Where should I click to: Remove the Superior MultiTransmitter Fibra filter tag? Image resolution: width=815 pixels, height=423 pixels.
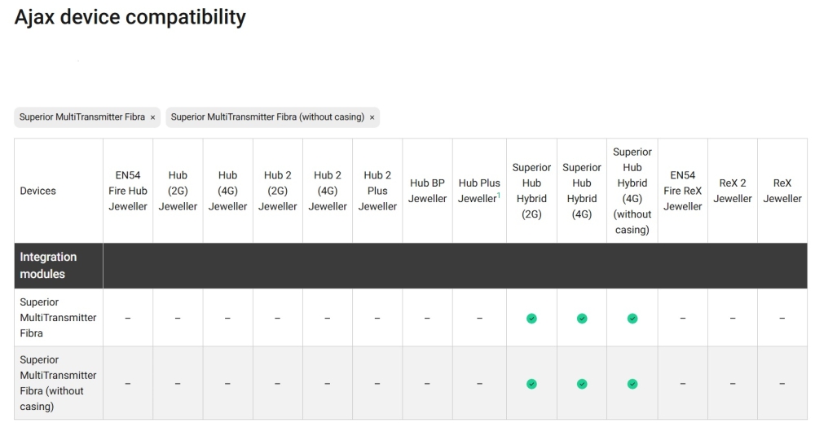click(152, 117)
